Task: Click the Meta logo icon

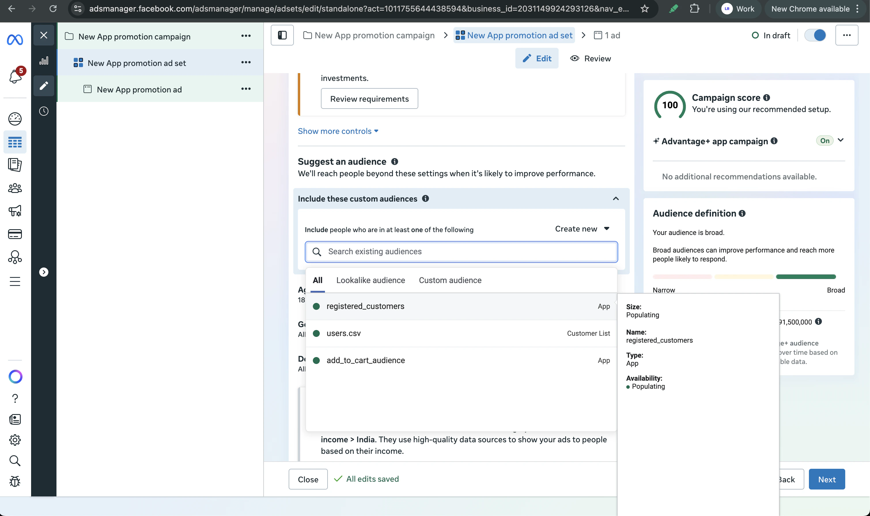Action: [x=15, y=40]
